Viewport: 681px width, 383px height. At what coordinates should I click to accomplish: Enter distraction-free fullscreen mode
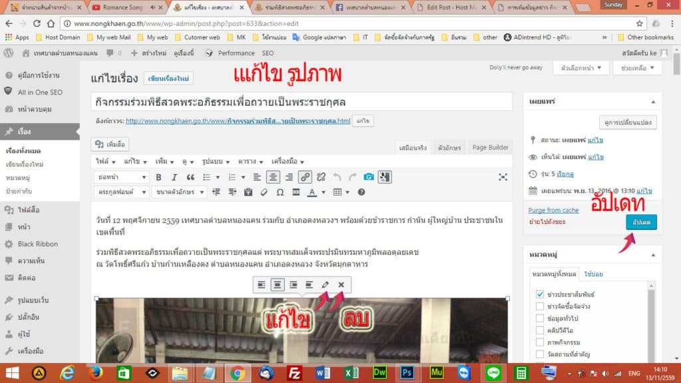pos(503,177)
